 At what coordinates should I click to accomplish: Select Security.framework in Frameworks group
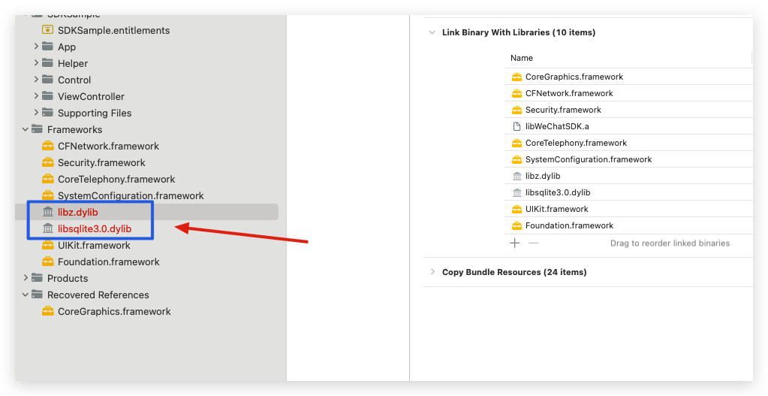[101, 163]
